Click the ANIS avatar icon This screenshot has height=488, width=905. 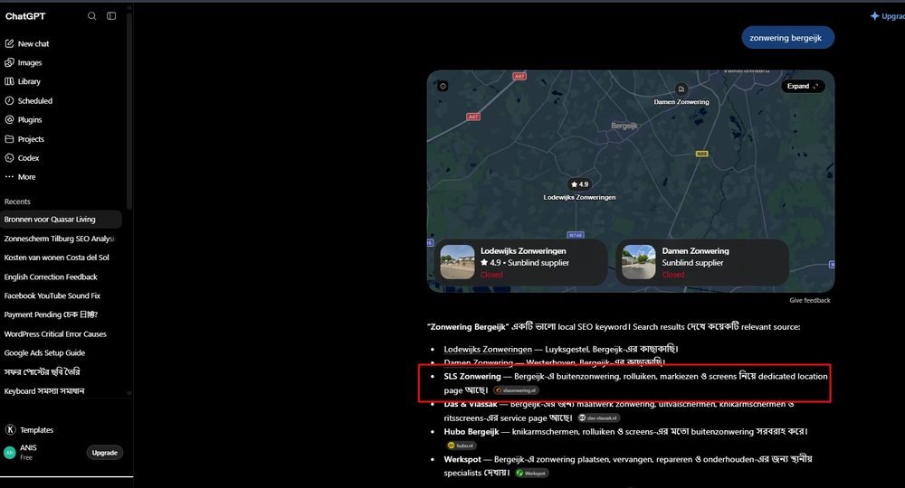10,452
